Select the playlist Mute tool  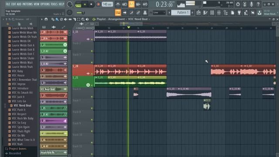(x=66, y=19)
